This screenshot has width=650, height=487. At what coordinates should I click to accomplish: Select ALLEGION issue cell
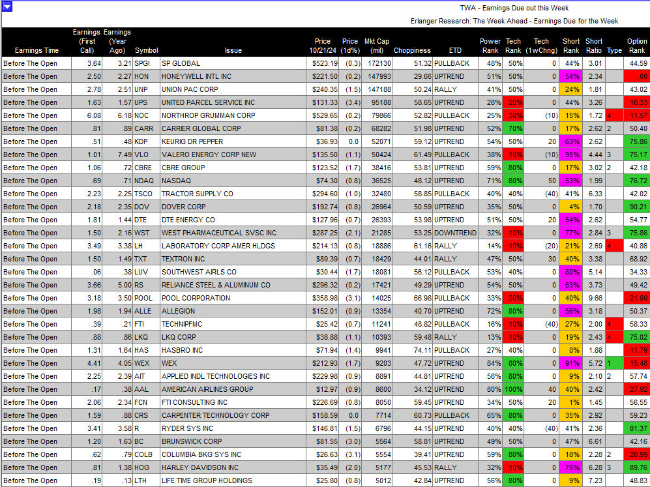pos(233,311)
